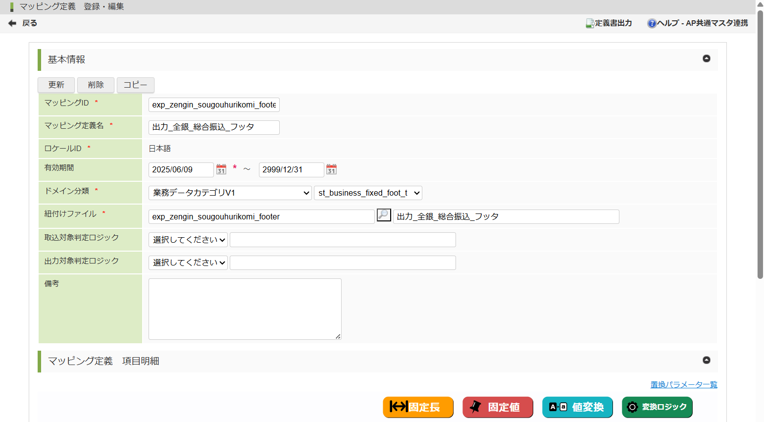
Task: Open the st_business_fixed_foot_t dropdown
Action: click(x=368, y=193)
